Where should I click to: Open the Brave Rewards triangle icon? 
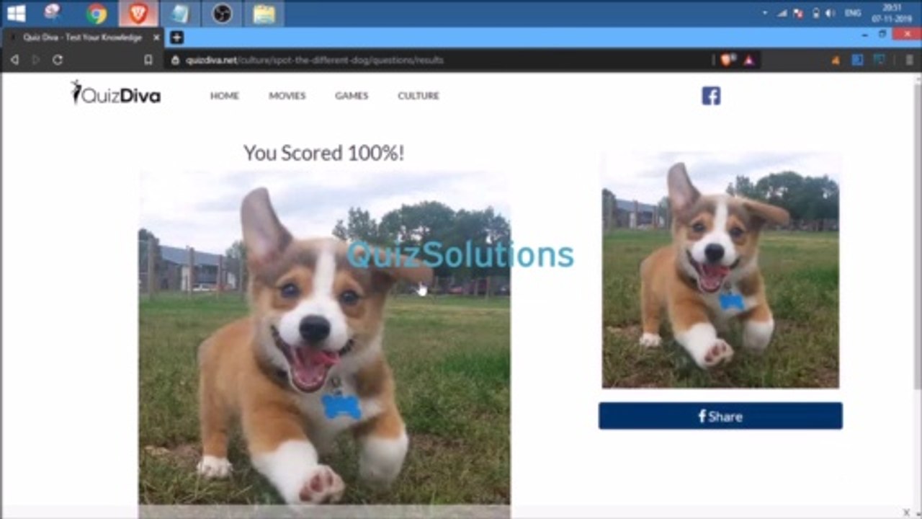[x=749, y=60]
